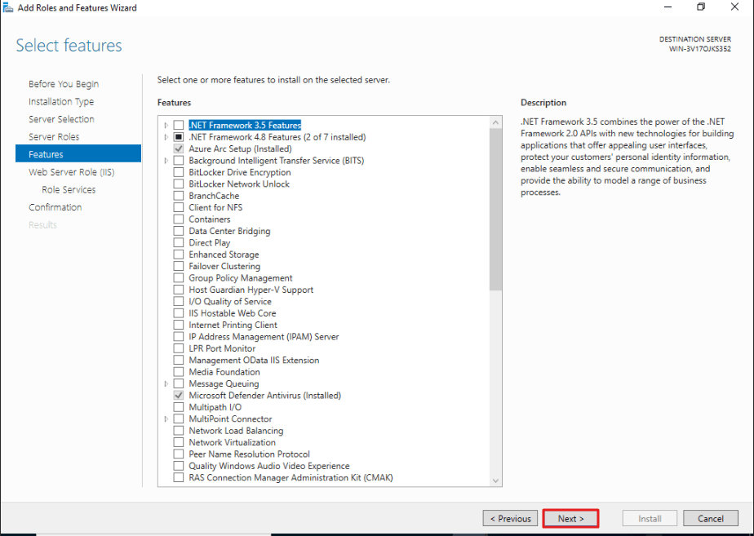Tick the Failover Clustering checkbox
Viewport: 754px width, 536px height.
pyautogui.click(x=179, y=266)
